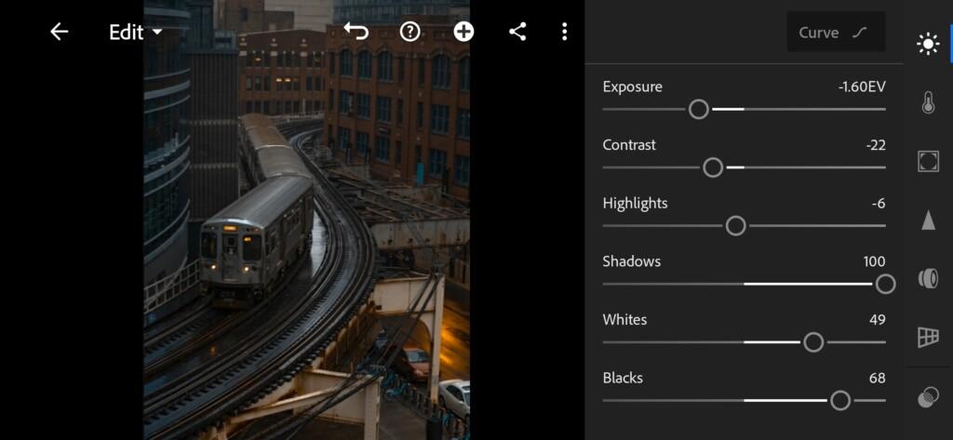Screen dimensions: 953x440
Task: Click the Contrast label
Action: point(630,145)
